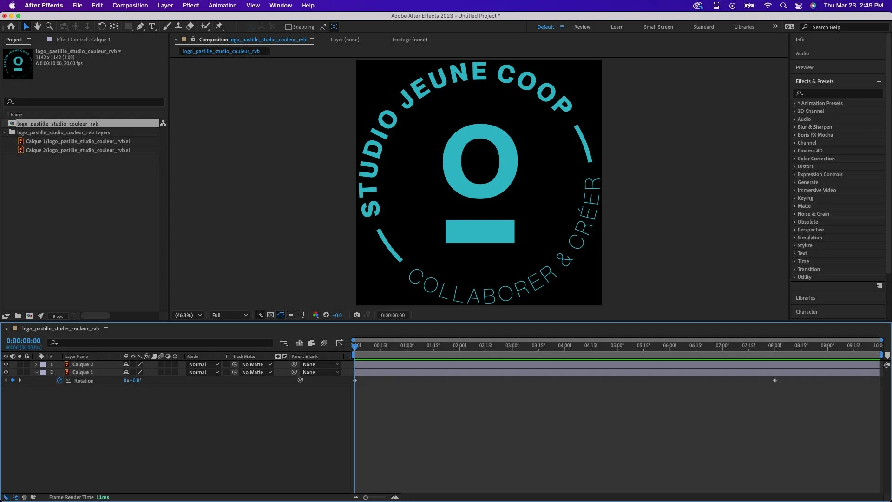Toggle hide shy layers switch

click(300, 343)
